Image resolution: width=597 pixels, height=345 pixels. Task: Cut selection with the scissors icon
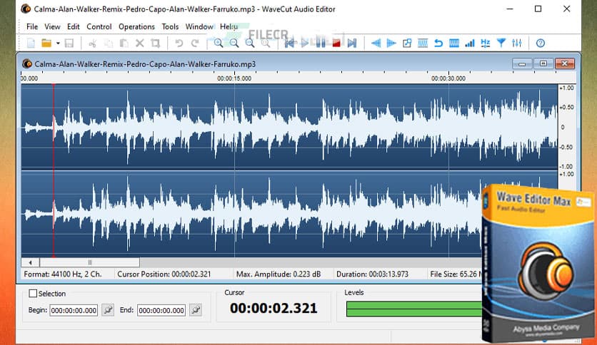point(92,43)
